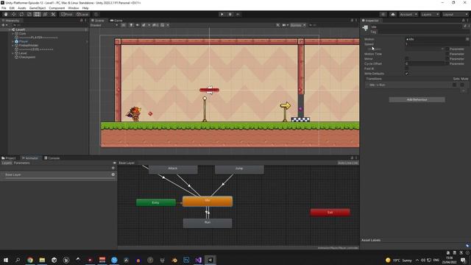This screenshot has height=265, width=471.
Task: Open Base Layer settings gear
Action: (x=113, y=174)
